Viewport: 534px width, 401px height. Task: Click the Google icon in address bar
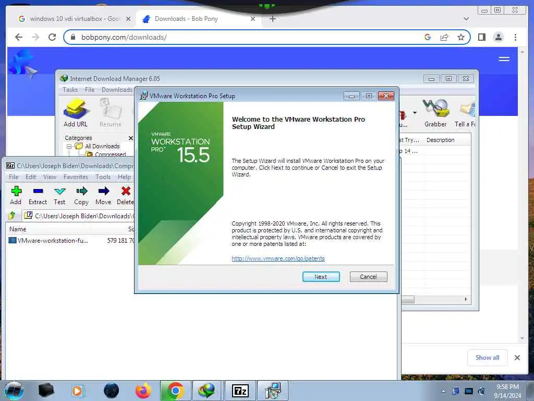click(428, 37)
